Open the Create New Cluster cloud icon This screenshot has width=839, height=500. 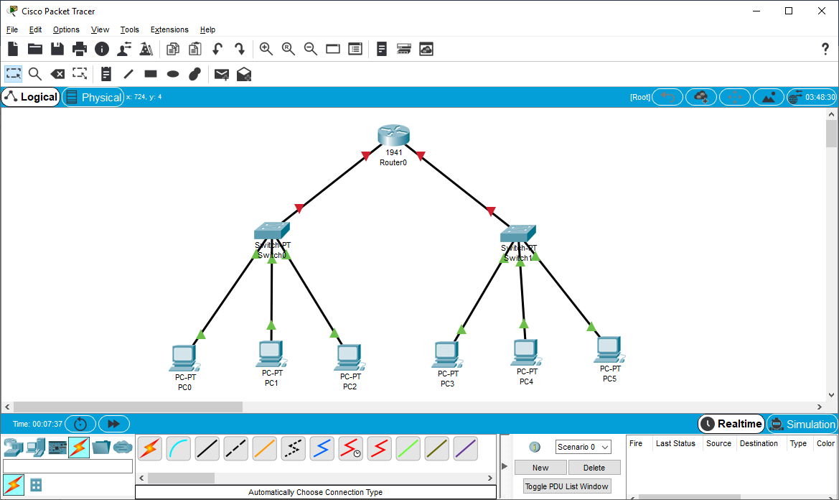(x=701, y=97)
